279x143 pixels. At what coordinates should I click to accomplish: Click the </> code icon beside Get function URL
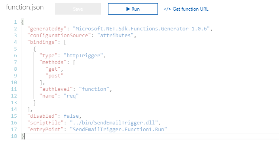tap(167, 9)
